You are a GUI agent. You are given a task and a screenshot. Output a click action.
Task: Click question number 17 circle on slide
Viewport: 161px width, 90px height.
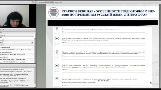[x=57, y=79]
